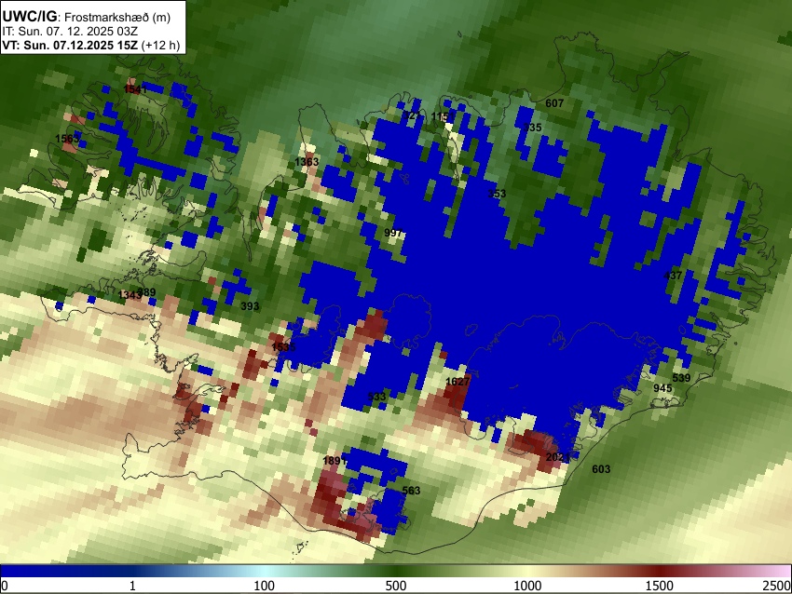Click the 2021 map value label
This screenshot has height=594, width=792.
pyautogui.click(x=558, y=457)
